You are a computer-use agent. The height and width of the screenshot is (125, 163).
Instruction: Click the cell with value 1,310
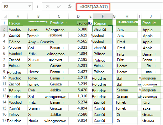coord(78,96)
